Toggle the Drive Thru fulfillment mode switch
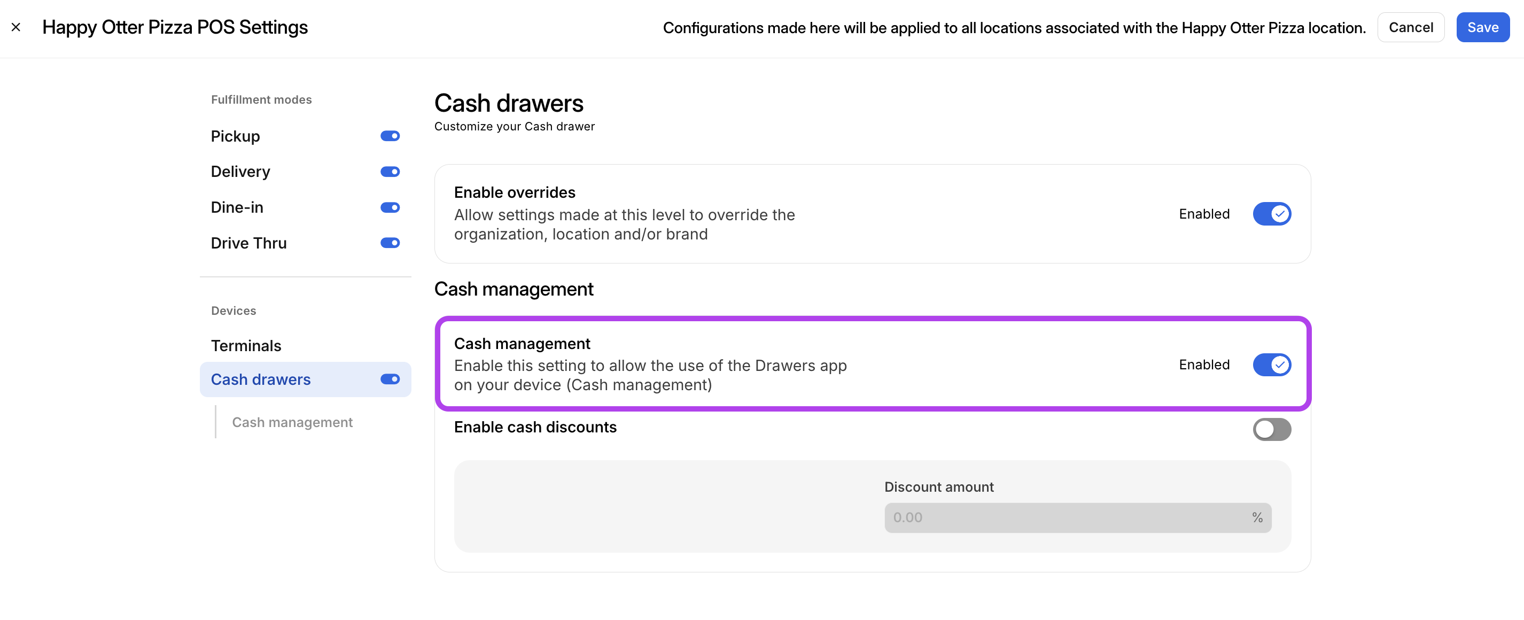The height and width of the screenshot is (620, 1524). [390, 243]
